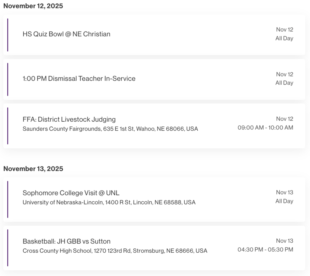Open Basketball: JH GBB vs Sutton event
310x276 pixels.
pyautogui.click(x=67, y=241)
